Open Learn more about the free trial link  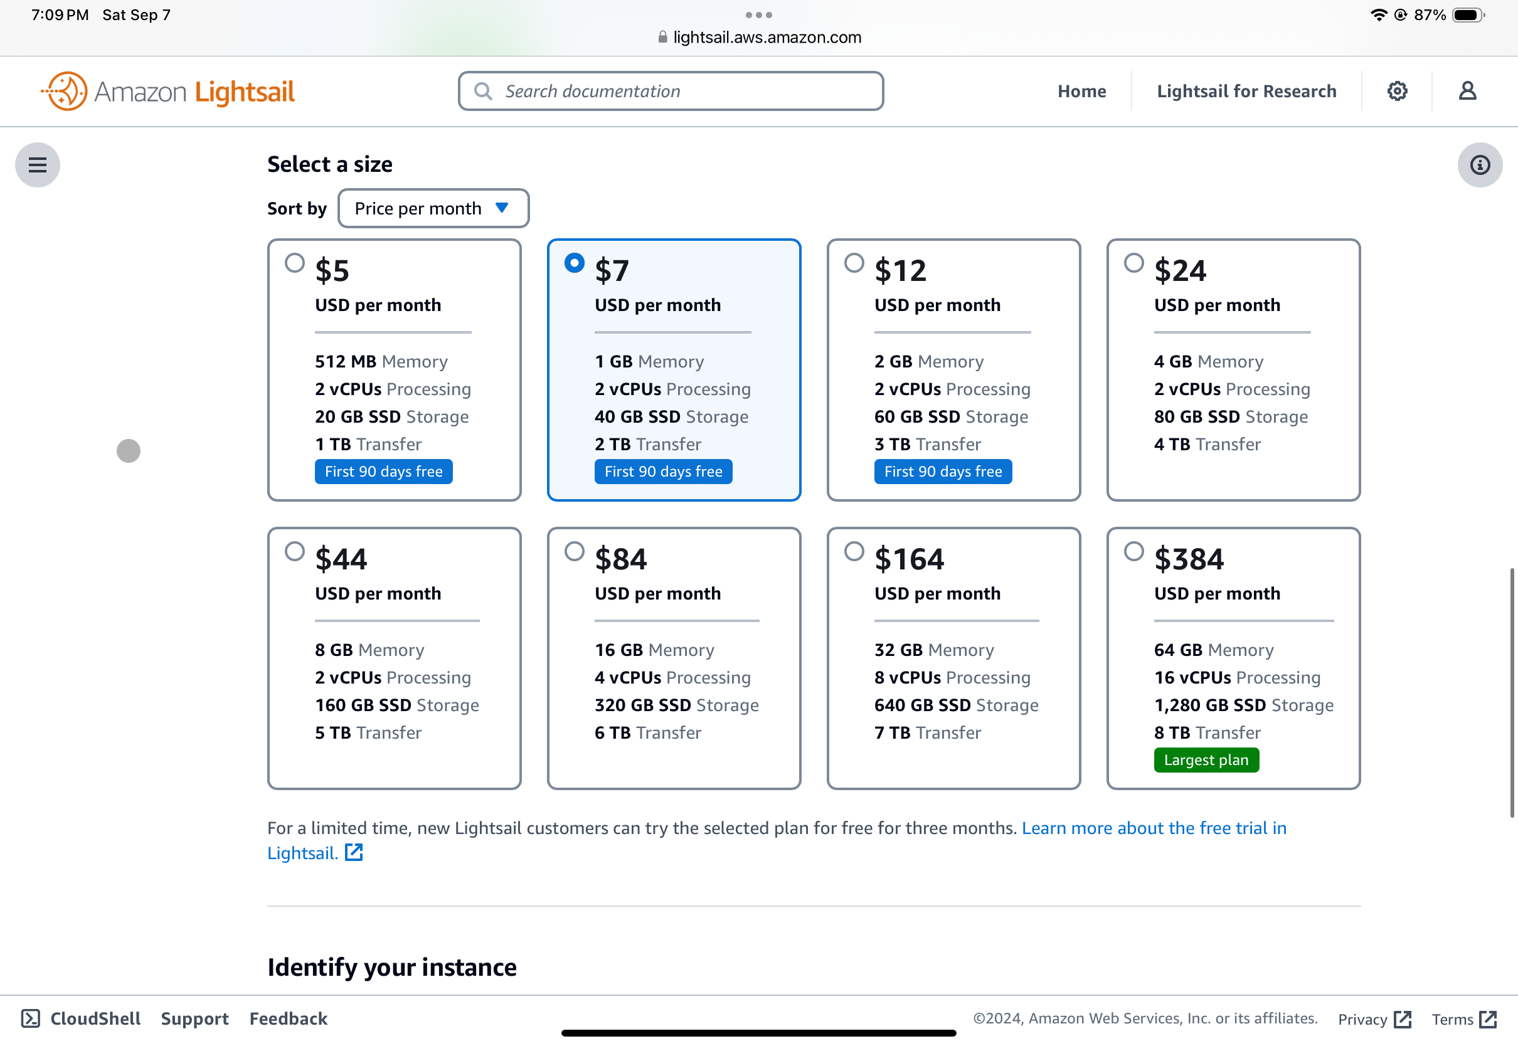tap(1154, 828)
